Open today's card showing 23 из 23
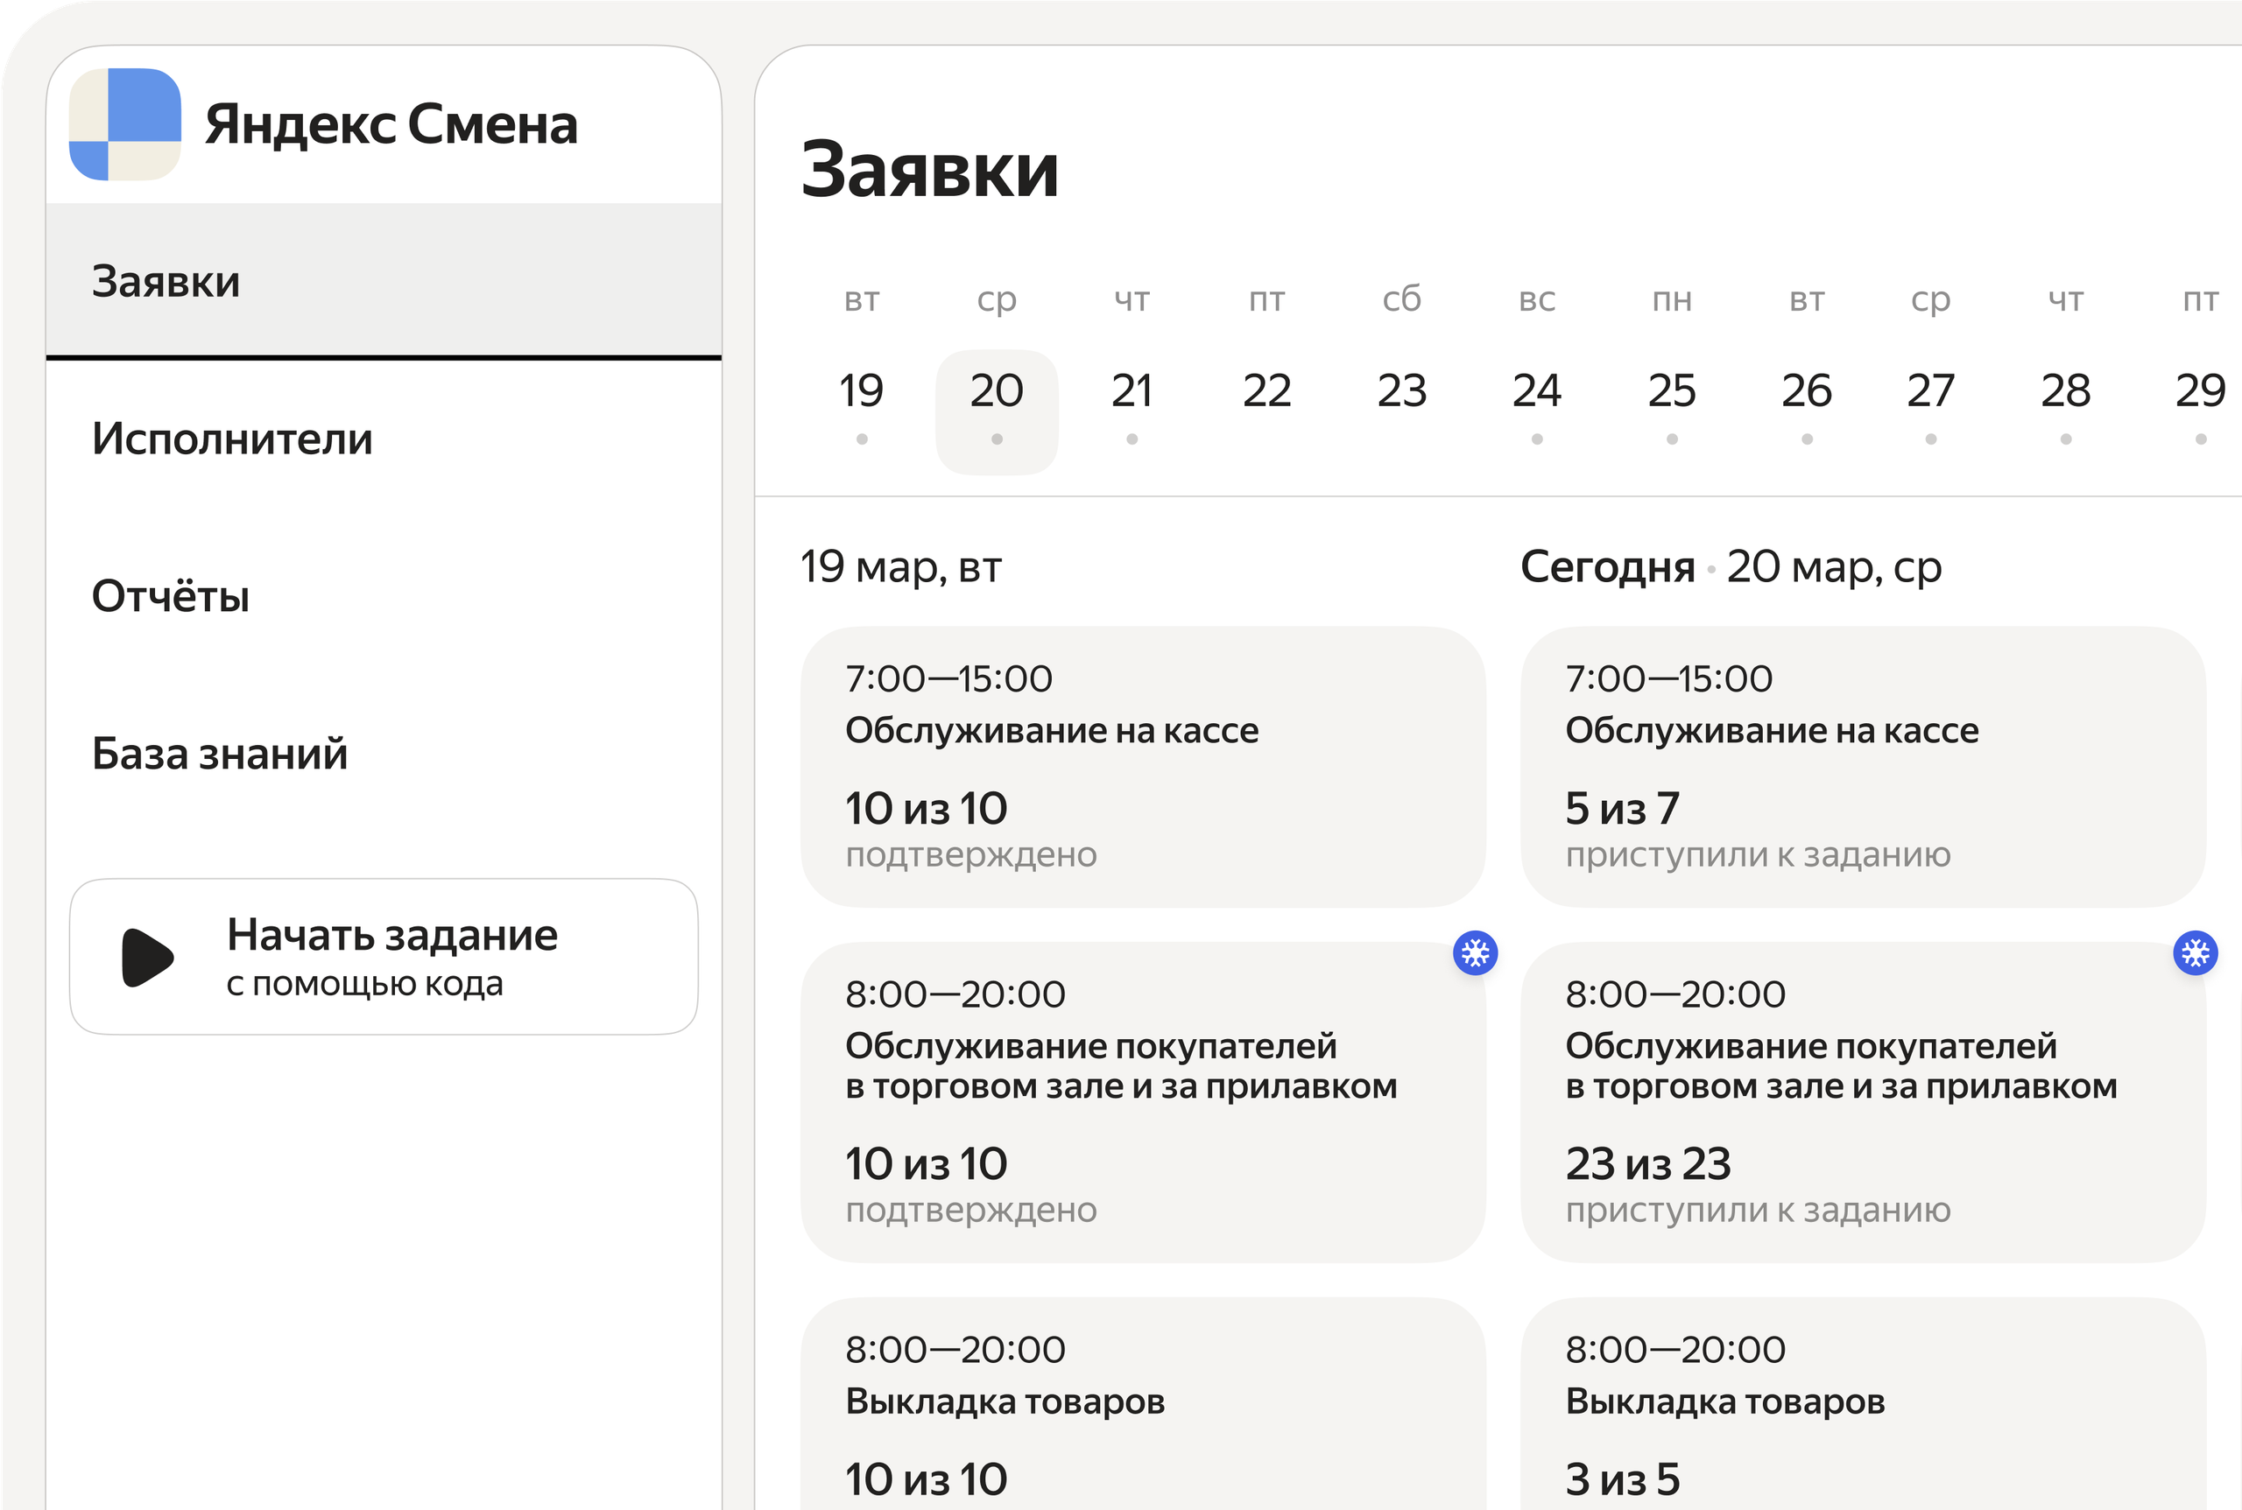The width and height of the screenshot is (2242, 1510). [1863, 1103]
